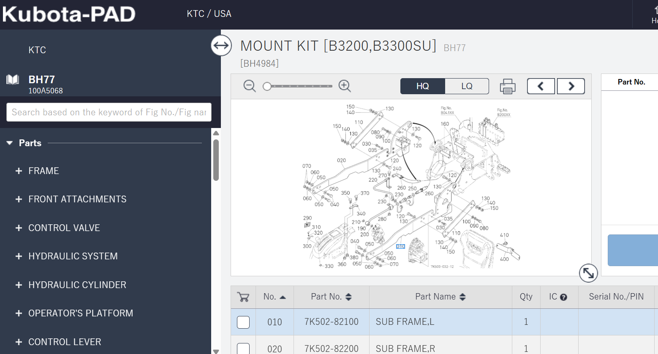
Task: Open BH77 model entry in sidebar
Action: (41, 79)
